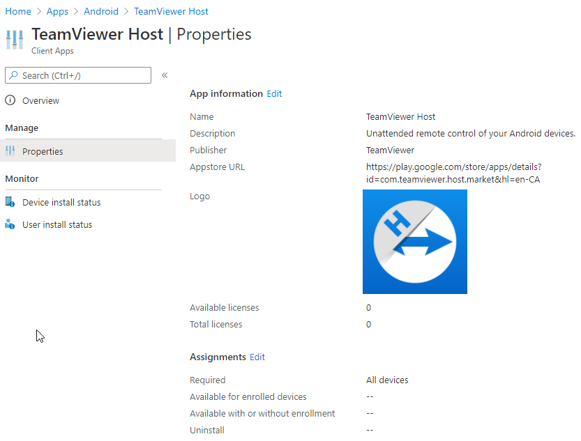Screen dimensions: 581x441
Task: Select Android in the breadcrumb
Action: click(x=100, y=11)
